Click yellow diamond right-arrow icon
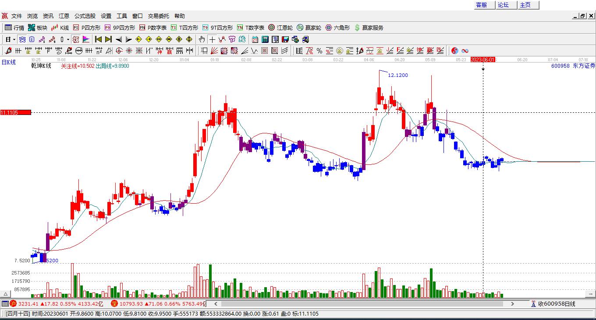This screenshot has height=320, width=596. [149, 39]
